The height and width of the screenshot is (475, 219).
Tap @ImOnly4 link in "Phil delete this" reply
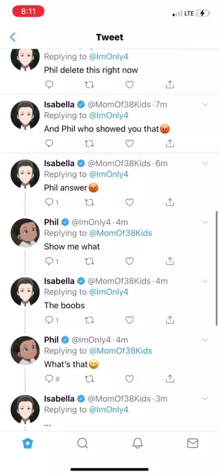click(109, 57)
